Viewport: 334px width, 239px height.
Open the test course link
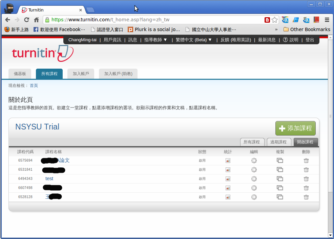tap(49, 179)
